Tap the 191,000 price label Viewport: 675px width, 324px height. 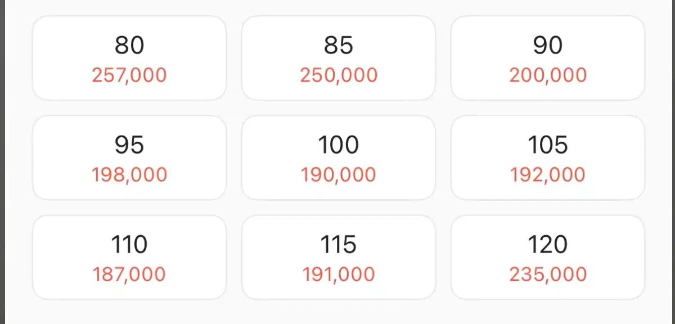pyautogui.click(x=339, y=274)
